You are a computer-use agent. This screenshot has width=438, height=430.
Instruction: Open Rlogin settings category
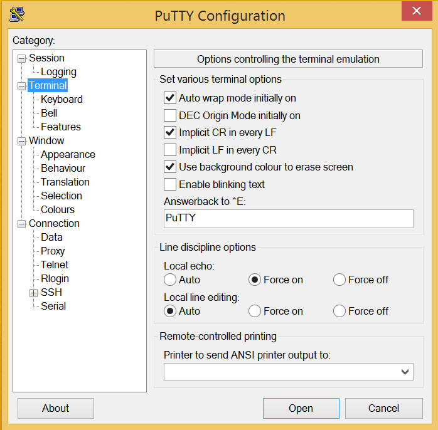(x=55, y=279)
